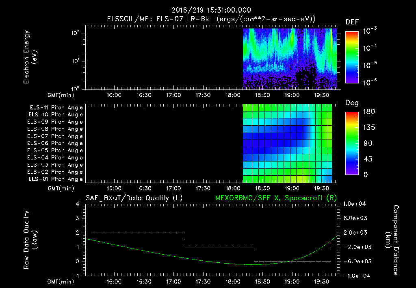Click the white data quality line at level 2
Screen dimensions: 416x288
click(138, 233)
